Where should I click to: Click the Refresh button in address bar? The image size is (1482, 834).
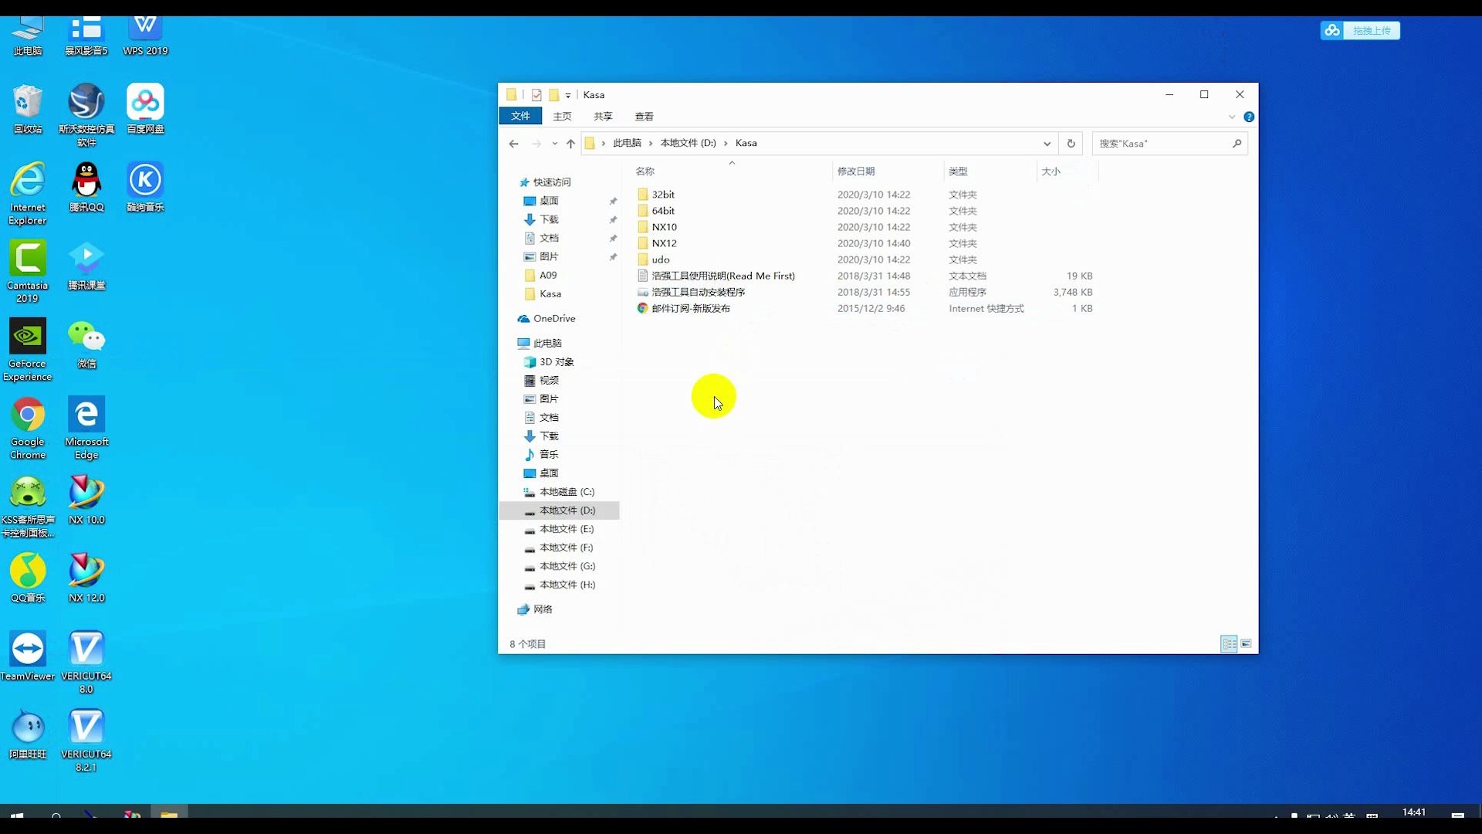click(1071, 144)
